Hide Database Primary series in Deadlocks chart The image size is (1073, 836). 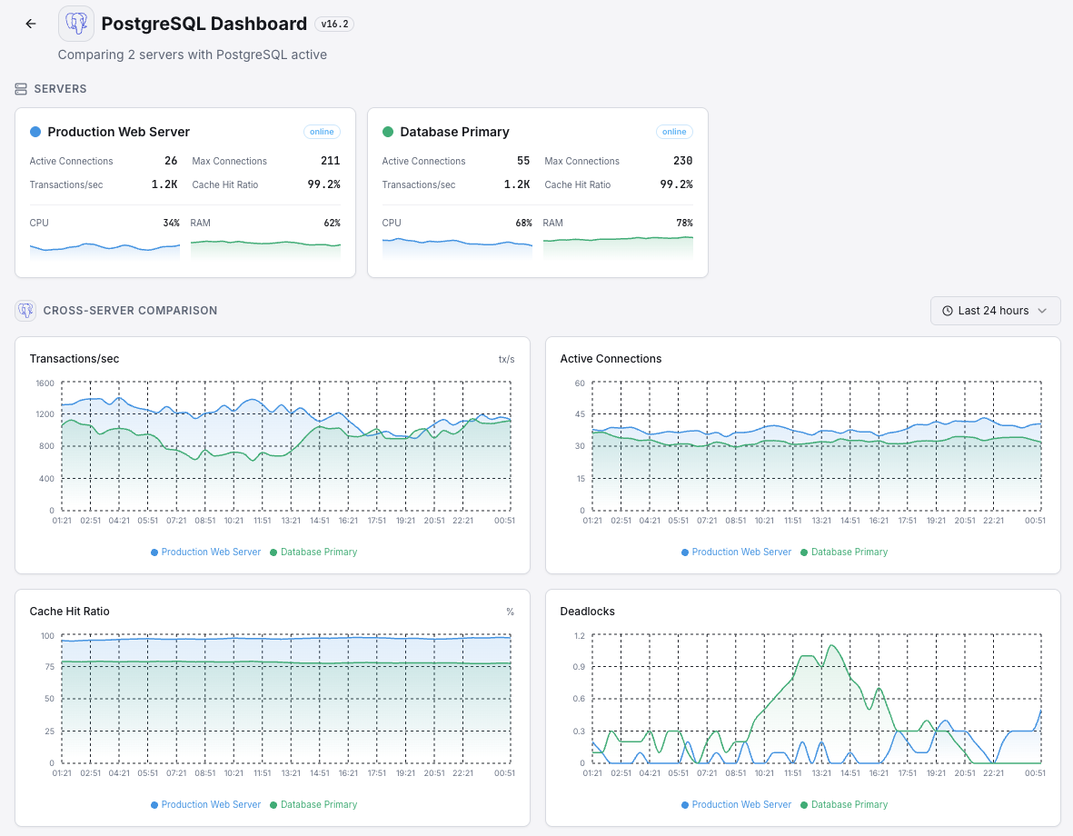(843, 804)
